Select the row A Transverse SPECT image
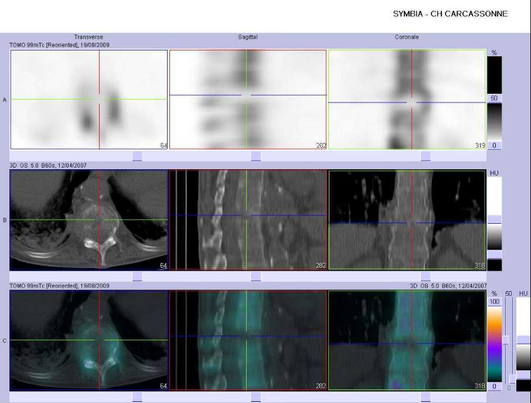Screen dimensions: 531x403 [89, 100]
